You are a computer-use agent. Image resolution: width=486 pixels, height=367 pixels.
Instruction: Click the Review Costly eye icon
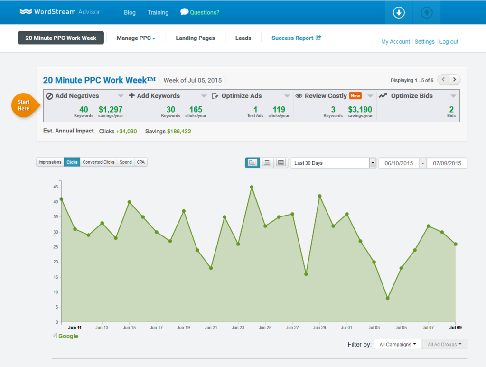(299, 96)
